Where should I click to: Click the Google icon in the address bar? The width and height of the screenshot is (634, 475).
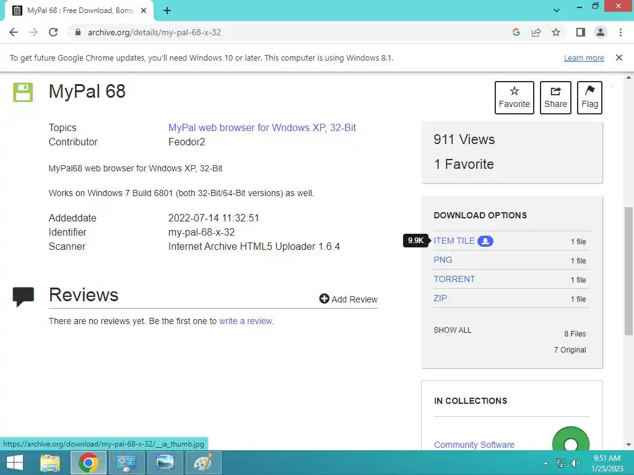516,32
